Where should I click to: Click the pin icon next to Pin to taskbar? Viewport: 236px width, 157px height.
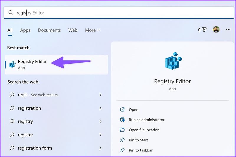[x=122, y=150]
